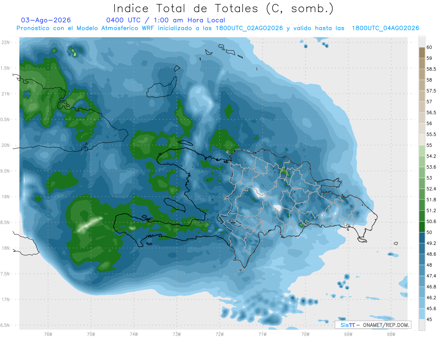Click the brown legend swatch between 59 and 60
This screenshot has height=339, width=439.
coord(422,53)
